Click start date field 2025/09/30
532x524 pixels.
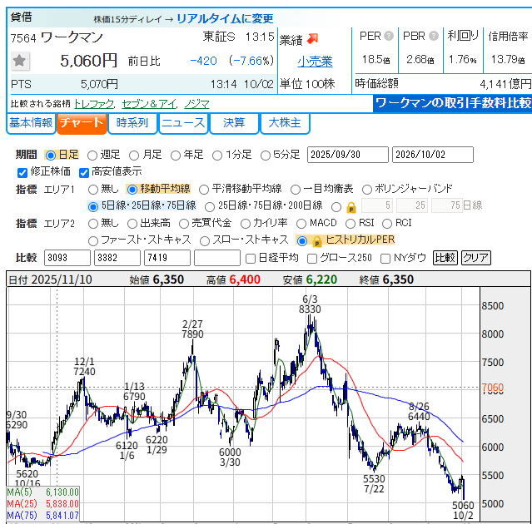click(348, 155)
